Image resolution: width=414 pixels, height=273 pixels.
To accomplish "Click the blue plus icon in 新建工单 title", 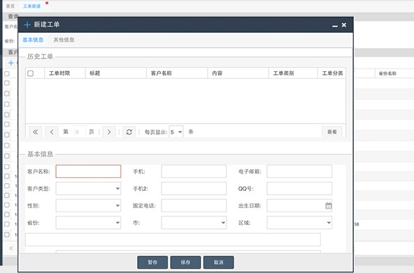I will (27, 24).
